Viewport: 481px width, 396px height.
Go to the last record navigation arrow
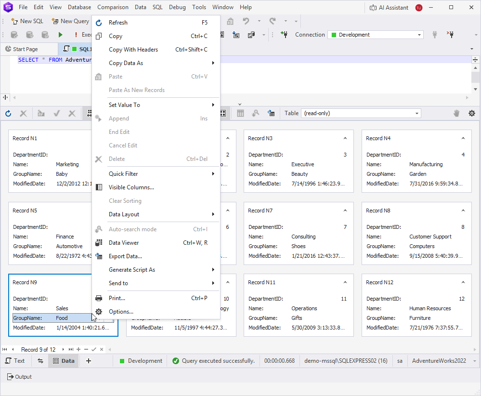point(71,349)
